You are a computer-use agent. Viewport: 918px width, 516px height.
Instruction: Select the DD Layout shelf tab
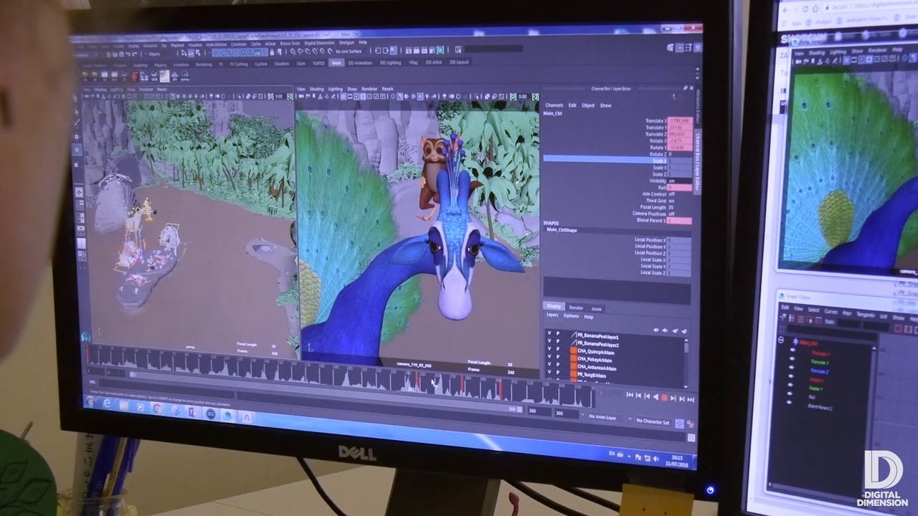pos(459,63)
